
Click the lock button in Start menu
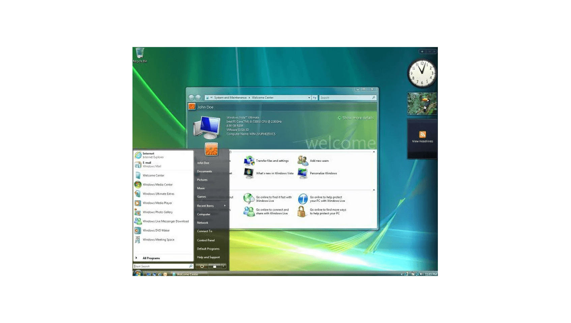coord(214,266)
